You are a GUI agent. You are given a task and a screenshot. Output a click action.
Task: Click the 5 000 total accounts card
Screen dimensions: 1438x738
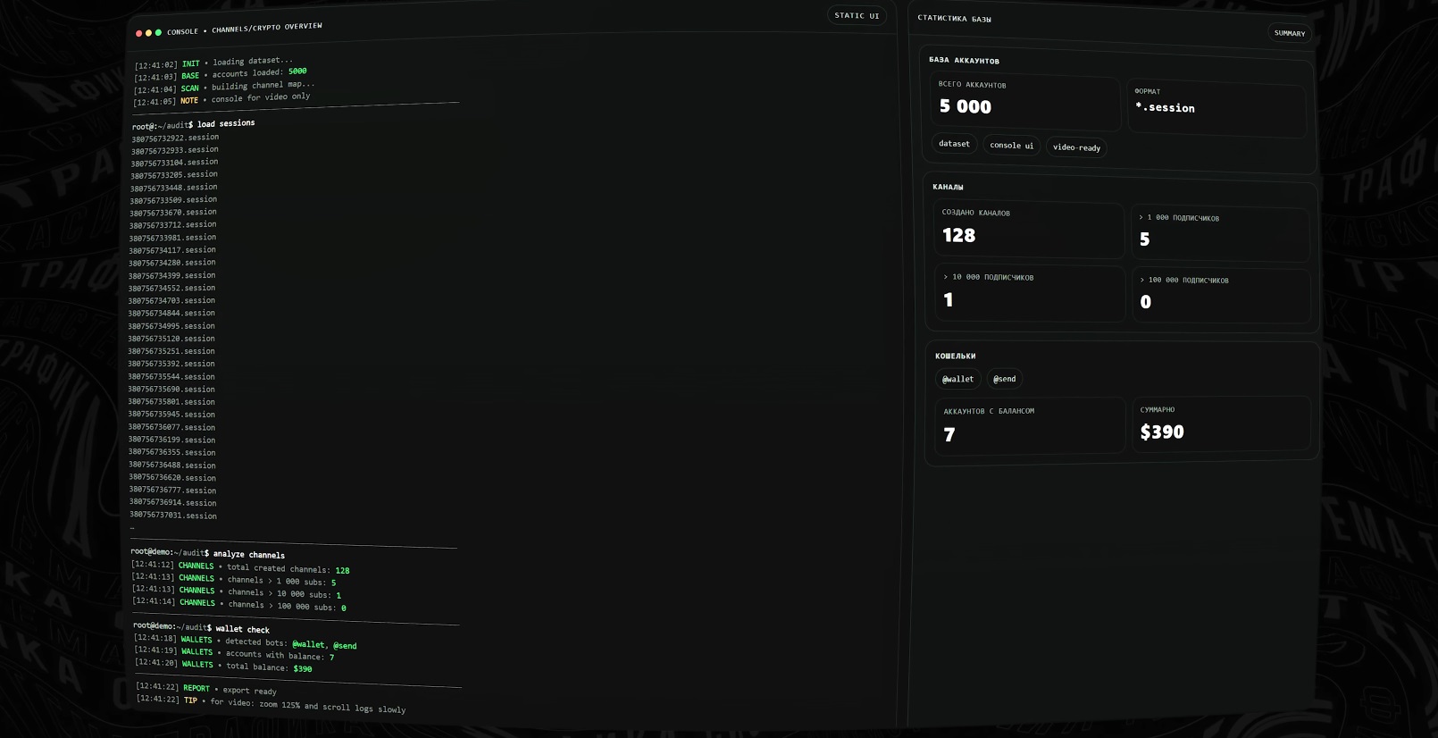point(1024,101)
